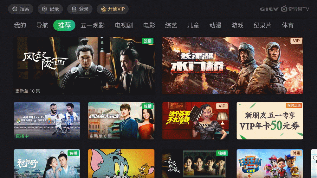Click the magnifier icon in 搜索 button
Viewport: 317px width, 178px height.
pyautogui.click(x=15, y=9)
